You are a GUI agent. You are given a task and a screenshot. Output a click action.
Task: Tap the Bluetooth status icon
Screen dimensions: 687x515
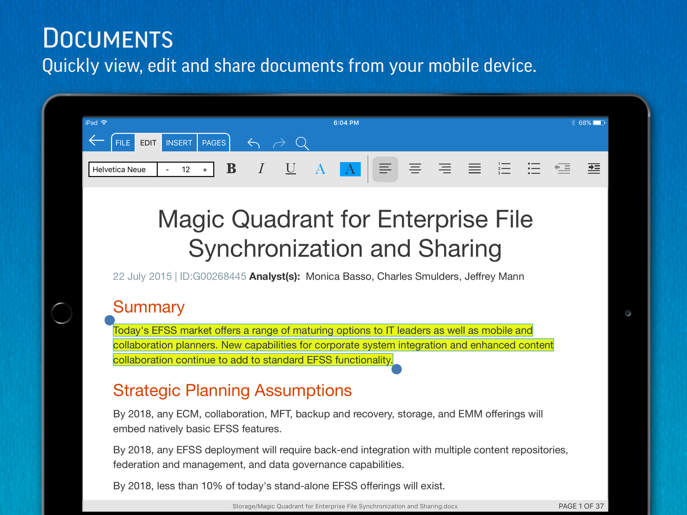pos(573,123)
